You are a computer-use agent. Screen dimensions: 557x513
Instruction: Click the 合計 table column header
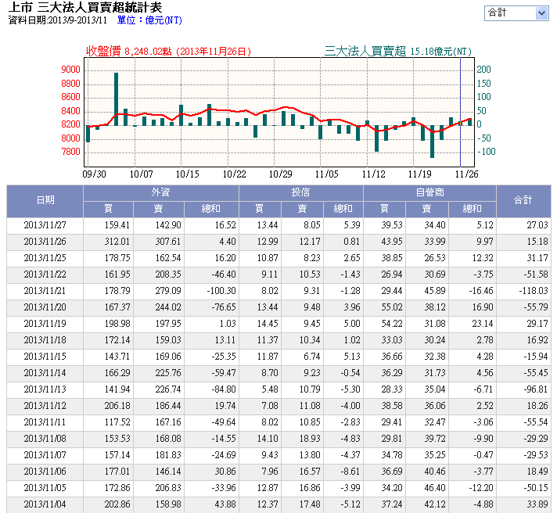tap(523, 200)
